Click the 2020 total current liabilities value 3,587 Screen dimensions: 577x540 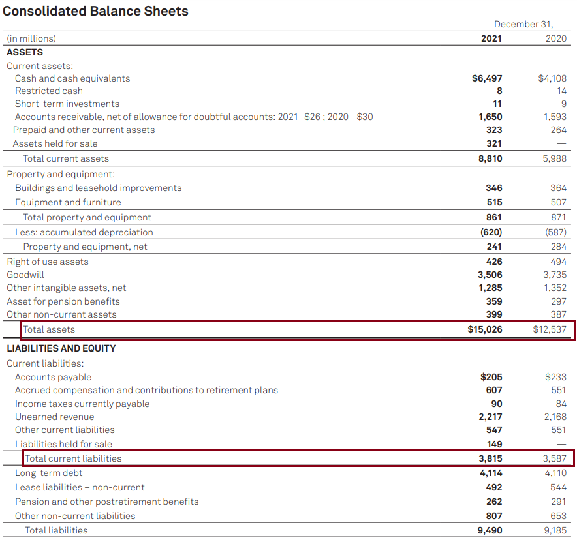[555, 458]
